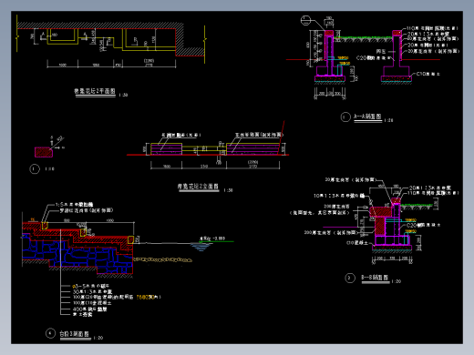
Task: Select the 花坛2立面图 elevation title
Action: pyautogui.click(x=198, y=187)
